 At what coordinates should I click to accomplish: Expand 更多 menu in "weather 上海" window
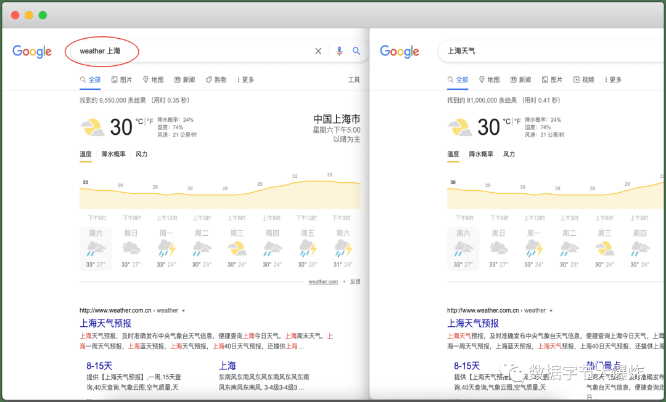245,79
